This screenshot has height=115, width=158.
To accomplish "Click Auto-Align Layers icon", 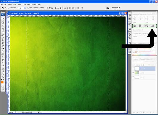I will pos(82,8).
